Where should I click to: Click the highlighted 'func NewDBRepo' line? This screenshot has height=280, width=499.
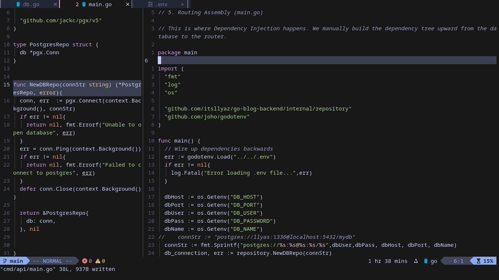coord(77,88)
